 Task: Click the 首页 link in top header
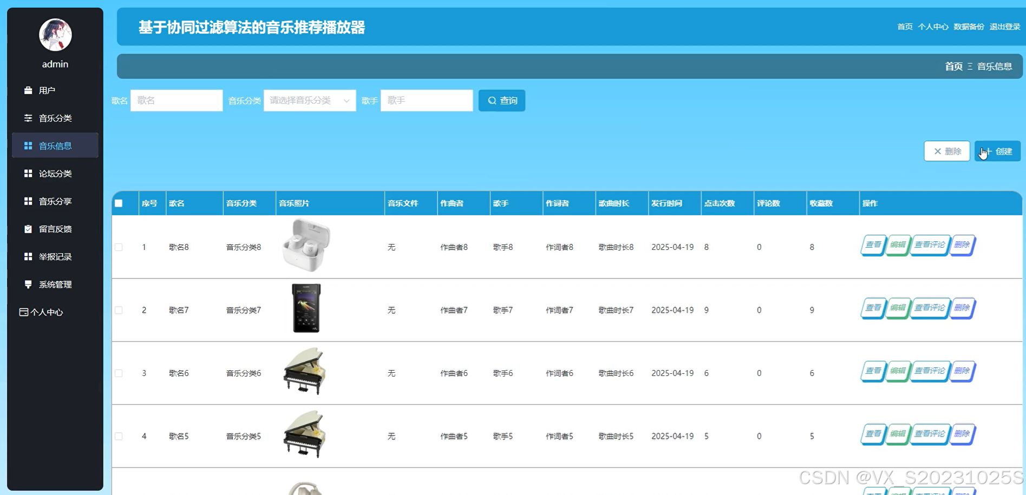[905, 27]
